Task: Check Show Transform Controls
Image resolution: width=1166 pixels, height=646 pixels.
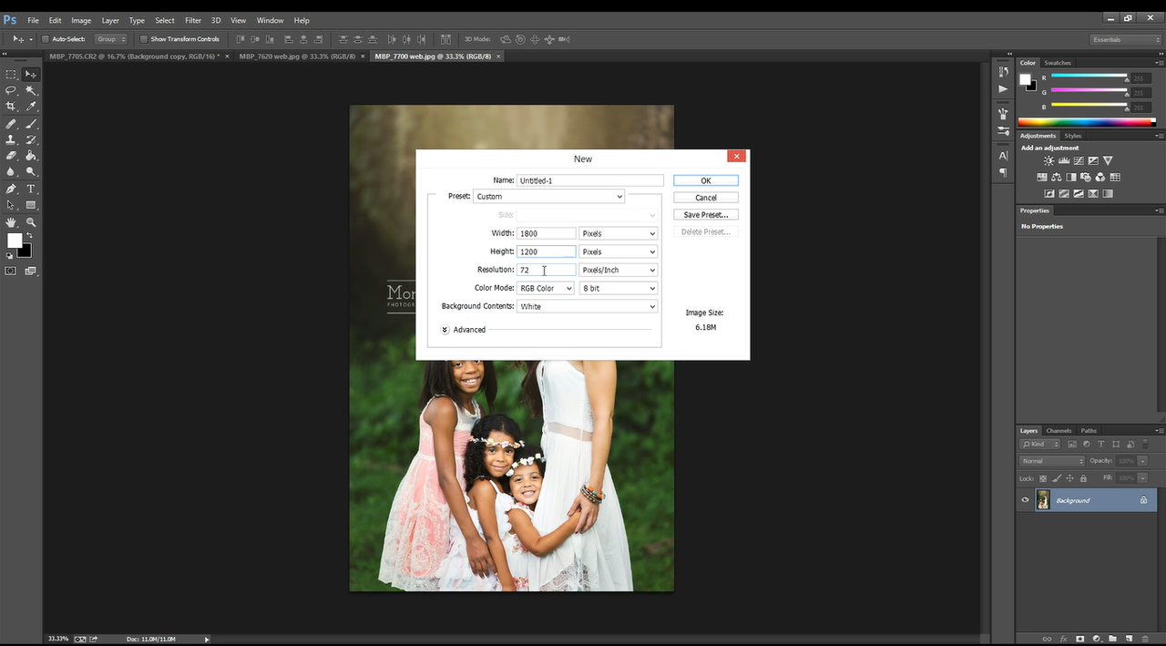Action: tap(144, 39)
